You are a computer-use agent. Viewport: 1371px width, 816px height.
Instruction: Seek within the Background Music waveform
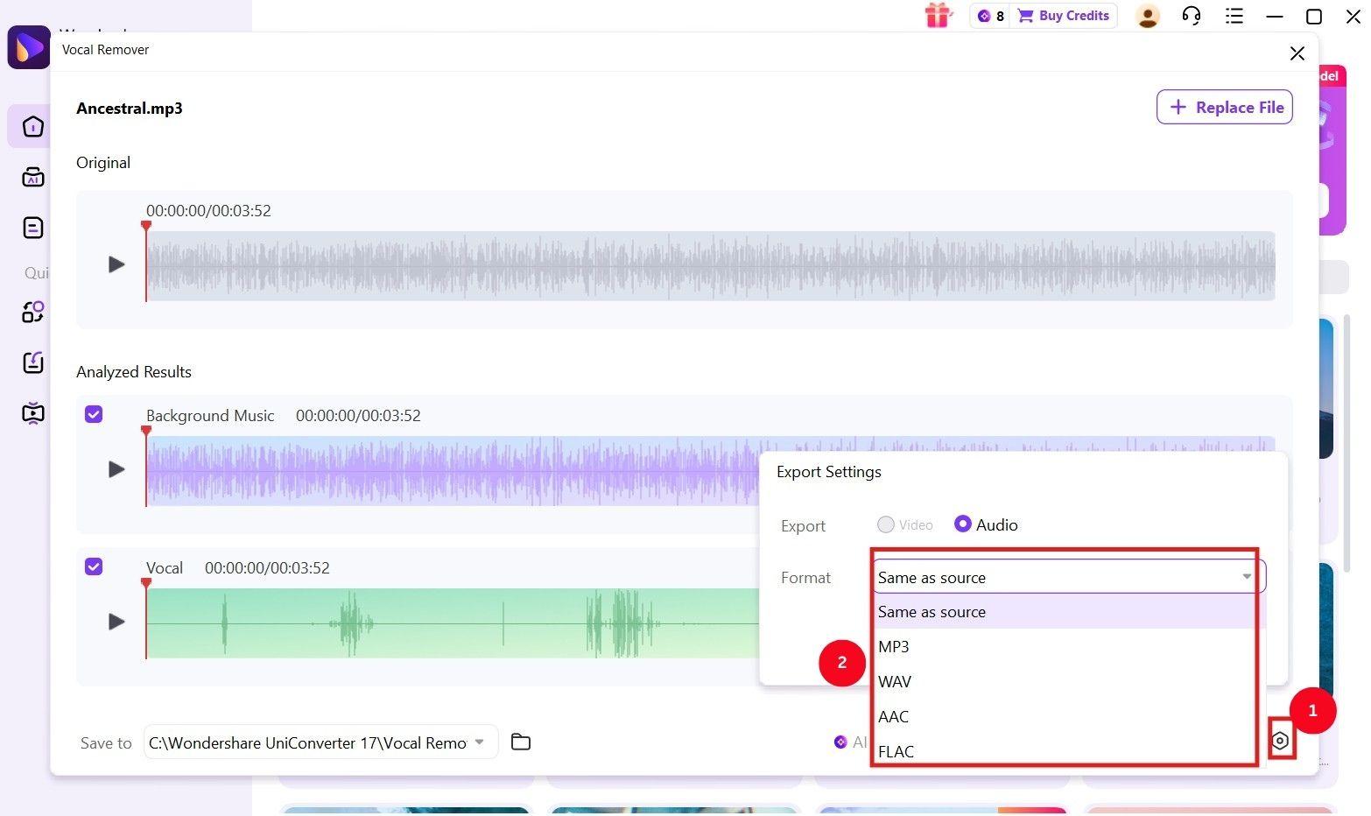[452, 471]
